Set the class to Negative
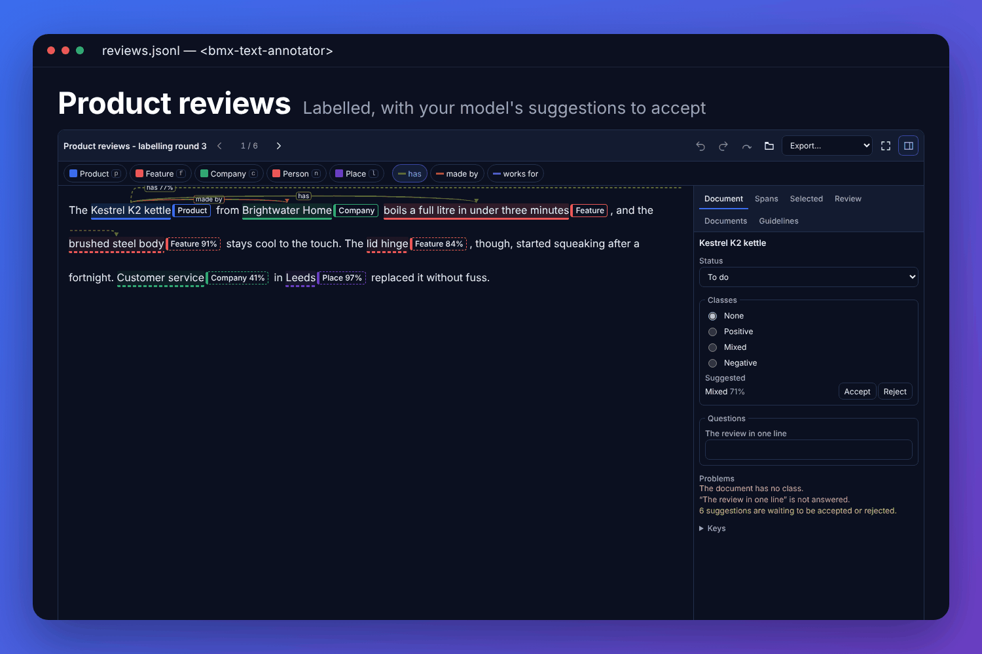Viewport: 982px width, 654px height. (713, 363)
